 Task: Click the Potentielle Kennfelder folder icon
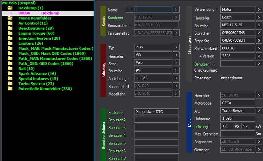[10, 88]
